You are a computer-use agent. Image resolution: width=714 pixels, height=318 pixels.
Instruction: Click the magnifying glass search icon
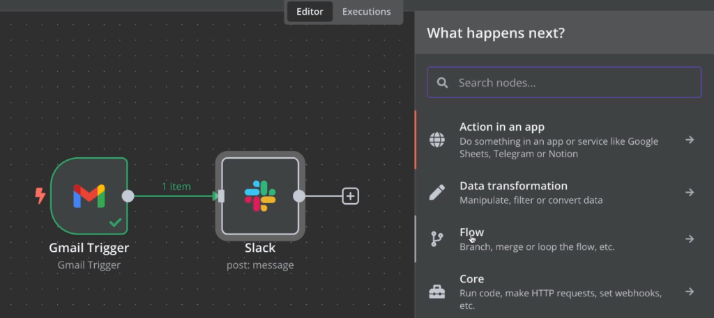[442, 83]
